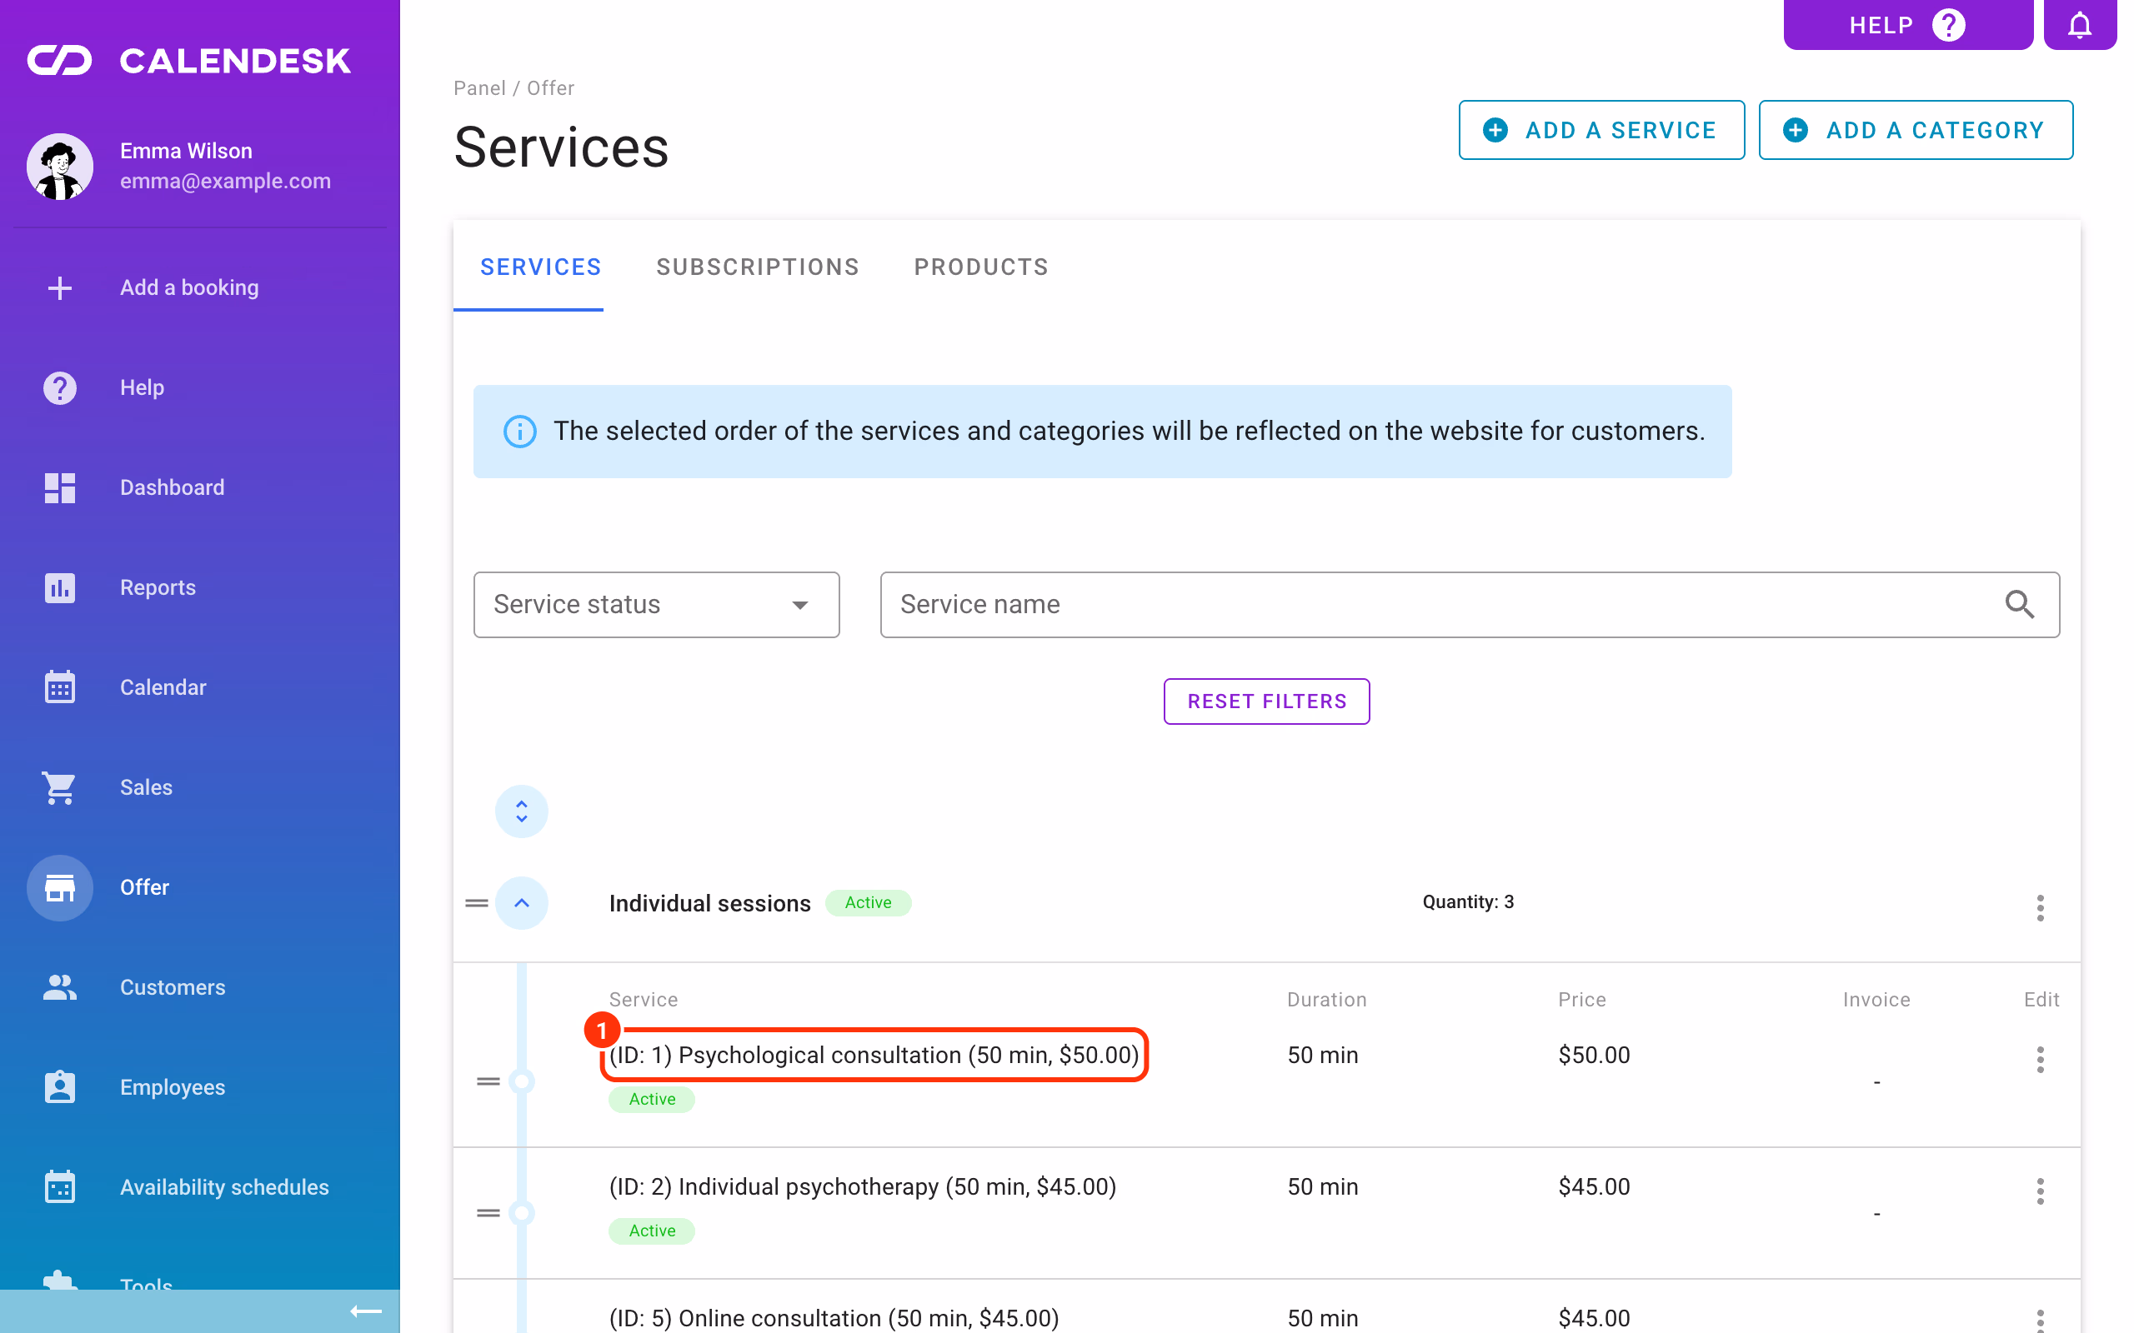Click the Calendesk logo
Screen dimensions: 2134x1333
coord(188,60)
